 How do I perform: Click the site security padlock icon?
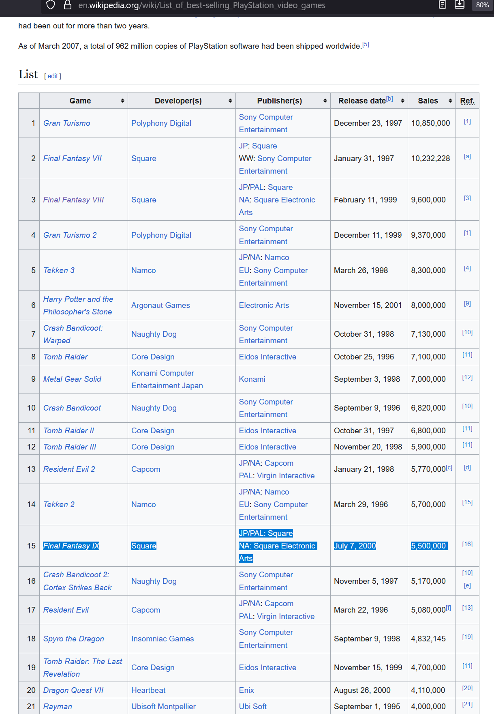(68, 5)
